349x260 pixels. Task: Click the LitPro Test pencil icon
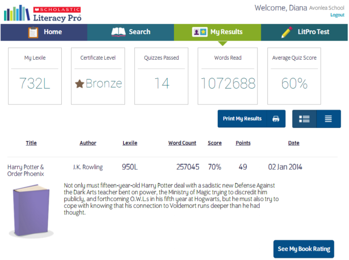tap(287, 32)
